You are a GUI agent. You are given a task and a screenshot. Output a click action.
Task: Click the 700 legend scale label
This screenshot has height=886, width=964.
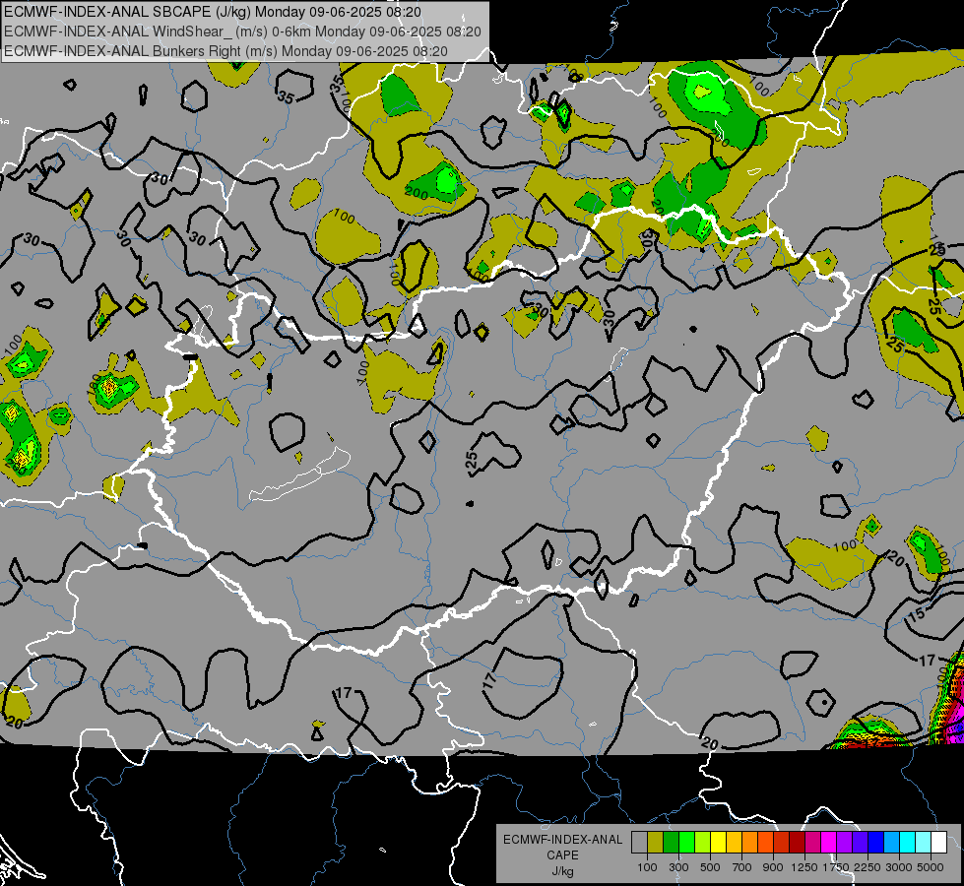point(742,867)
